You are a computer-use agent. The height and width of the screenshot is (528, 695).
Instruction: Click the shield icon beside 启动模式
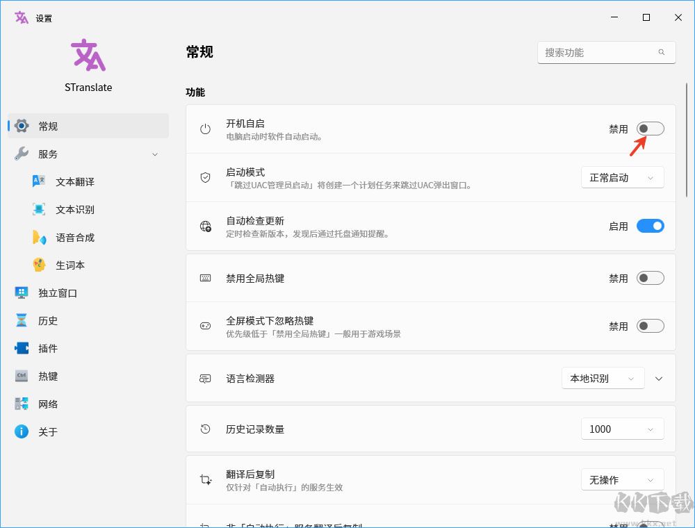point(205,178)
